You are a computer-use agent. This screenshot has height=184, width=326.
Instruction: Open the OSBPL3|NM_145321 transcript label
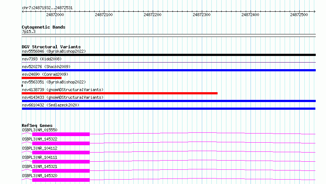click(40, 166)
